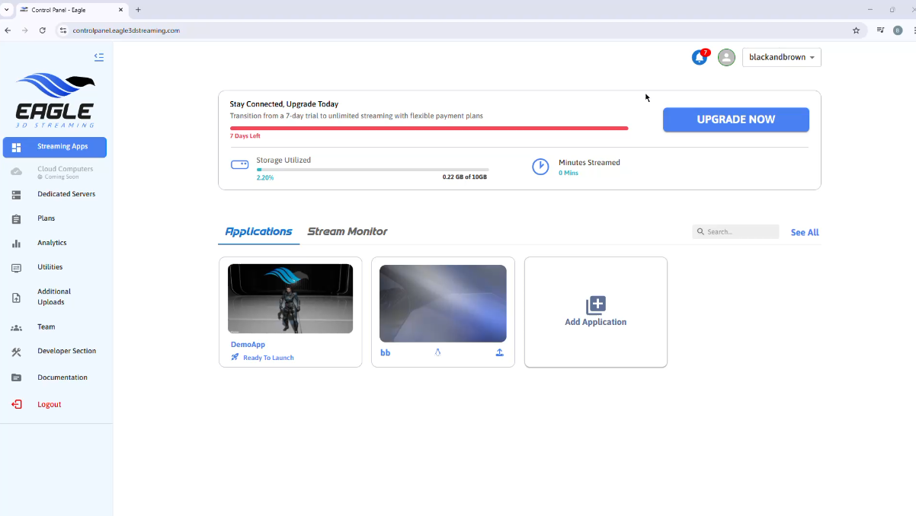
Task: Expand the blackandbrown account dropdown
Action: (781, 58)
